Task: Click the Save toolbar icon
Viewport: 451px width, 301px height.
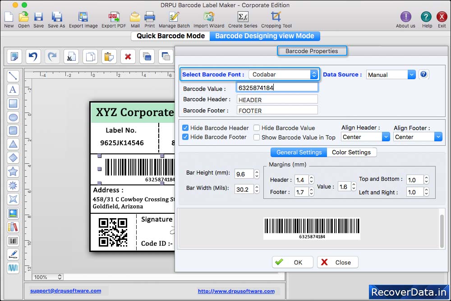Action: pyautogui.click(x=38, y=17)
